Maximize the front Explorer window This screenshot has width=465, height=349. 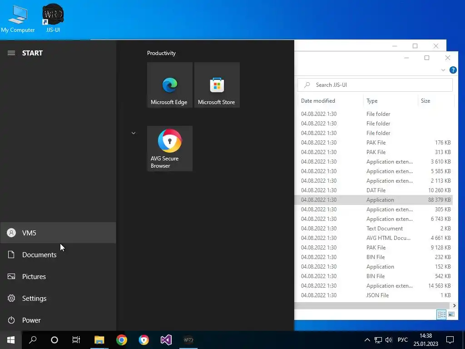pos(427,58)
